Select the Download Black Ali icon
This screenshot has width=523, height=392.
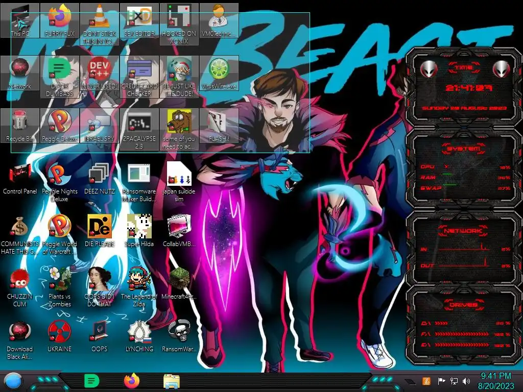[x=20, y=339]
